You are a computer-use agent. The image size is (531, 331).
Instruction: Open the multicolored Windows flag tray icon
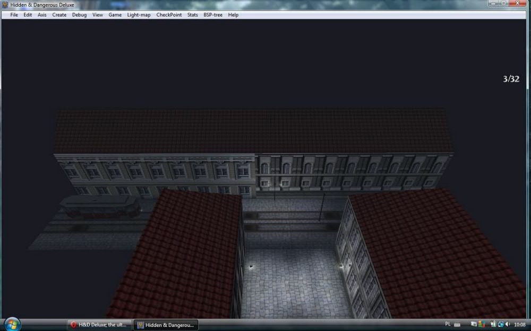[x=482, y=324]
